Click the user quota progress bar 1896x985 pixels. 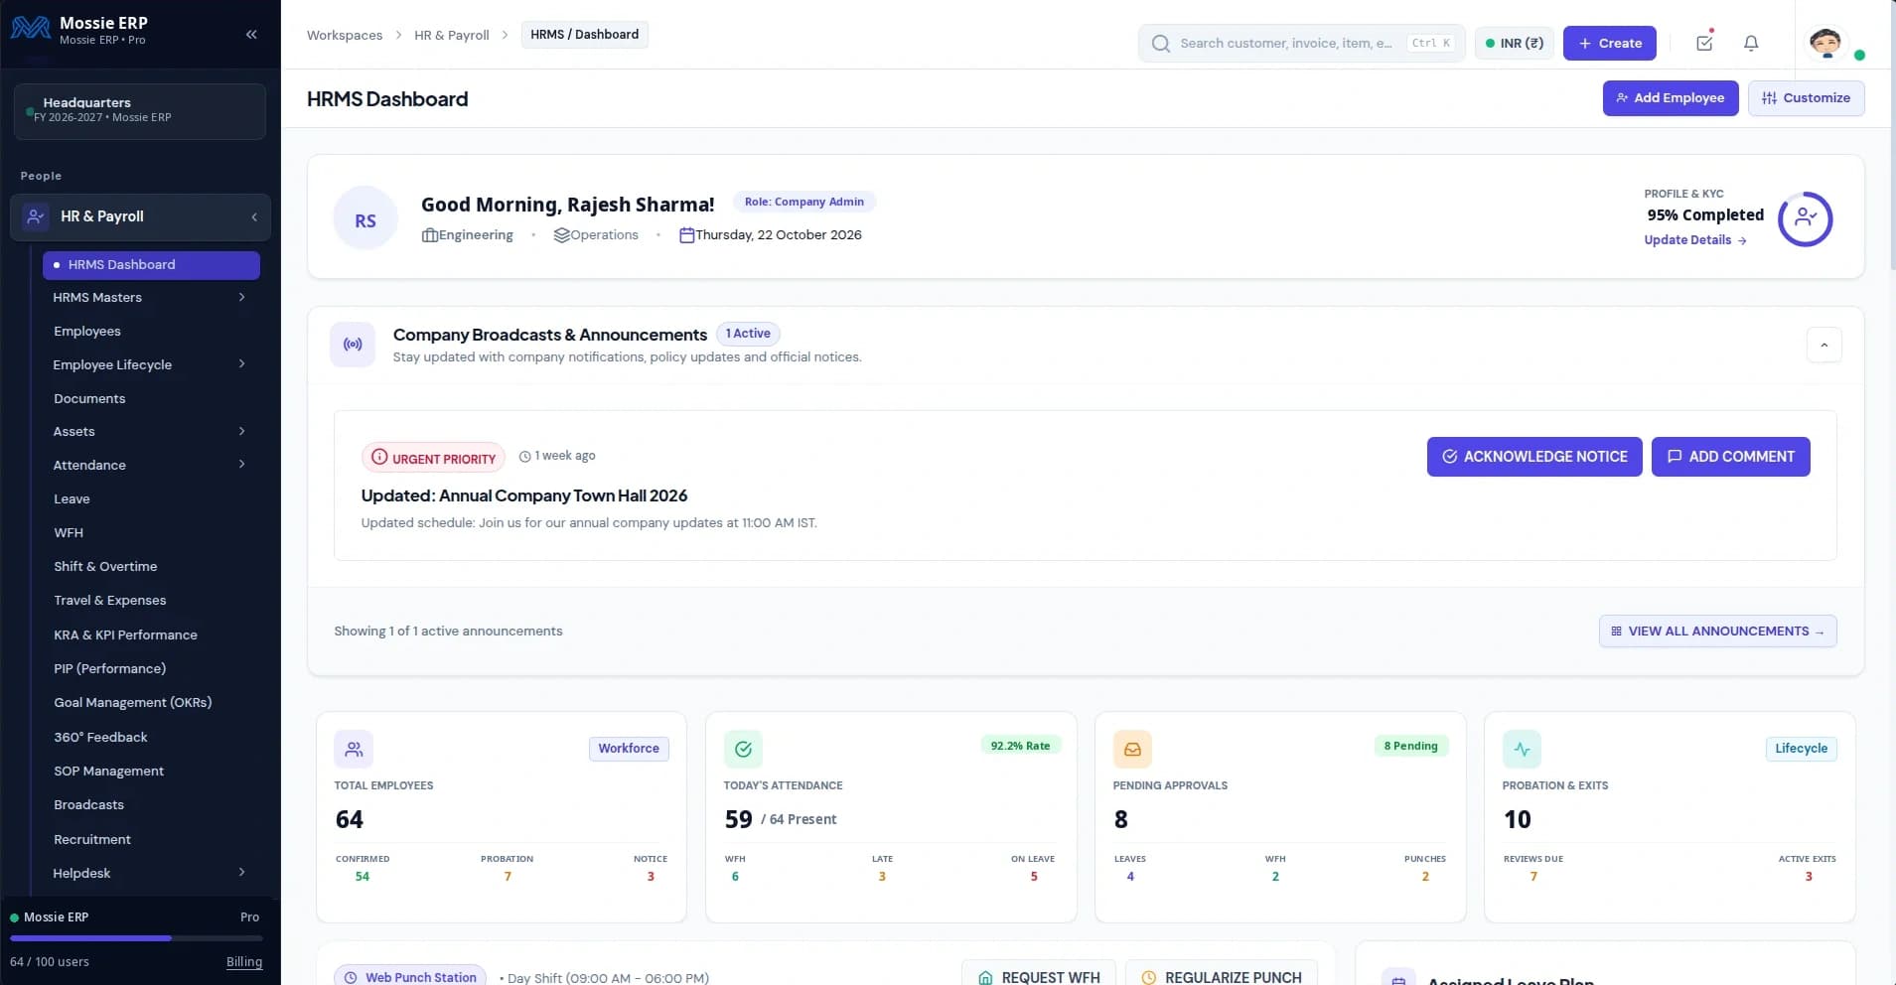tap(136, 938)
